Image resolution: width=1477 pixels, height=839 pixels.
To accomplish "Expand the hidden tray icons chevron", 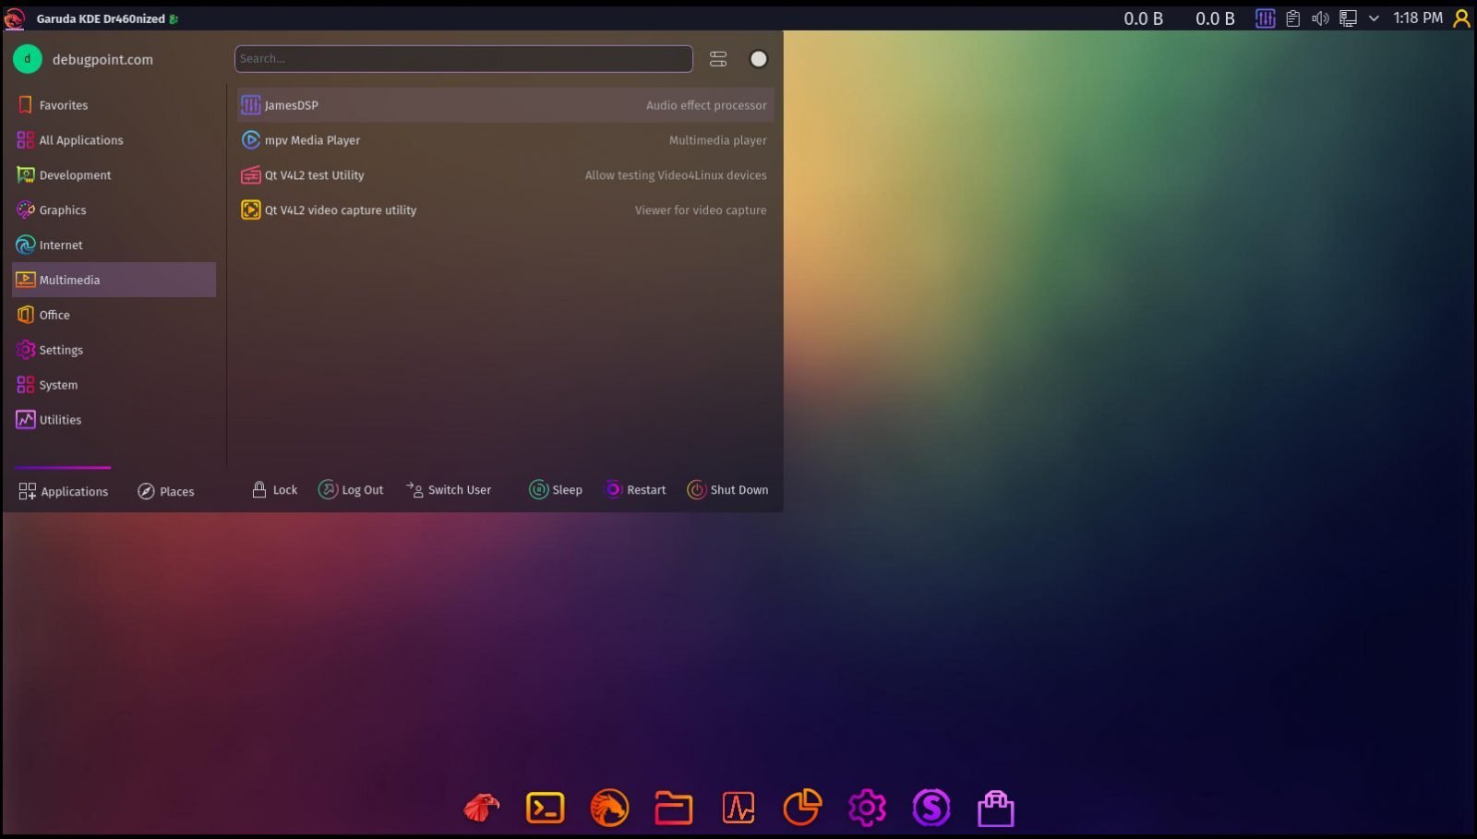I will [1375, 18].
